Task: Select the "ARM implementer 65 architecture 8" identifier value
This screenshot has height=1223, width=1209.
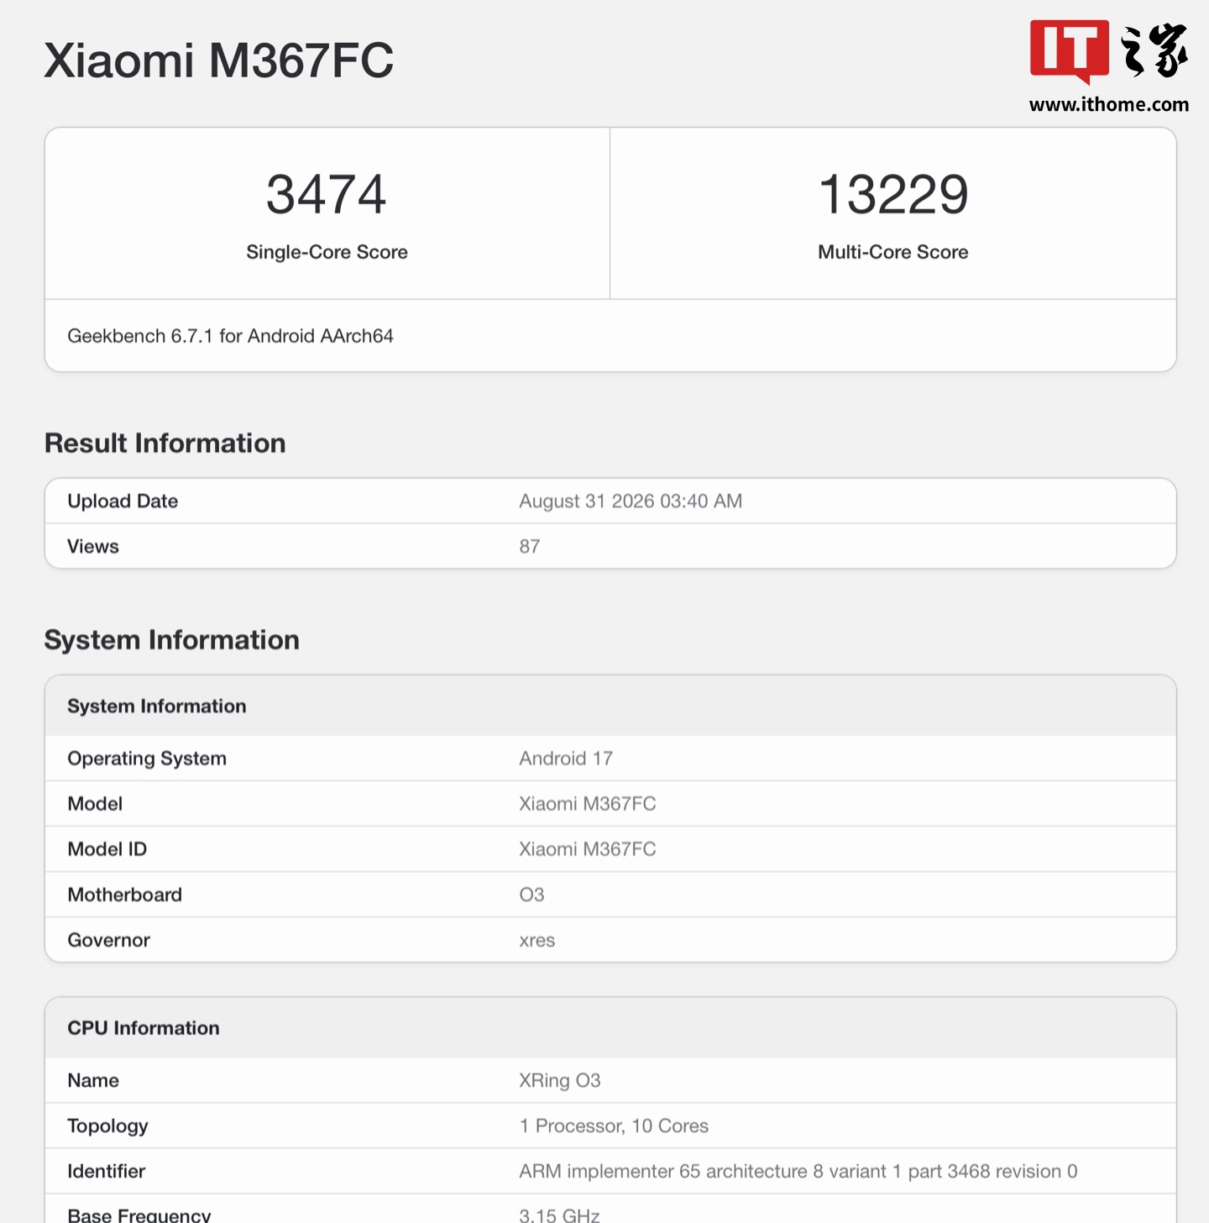Action: 798,1171
